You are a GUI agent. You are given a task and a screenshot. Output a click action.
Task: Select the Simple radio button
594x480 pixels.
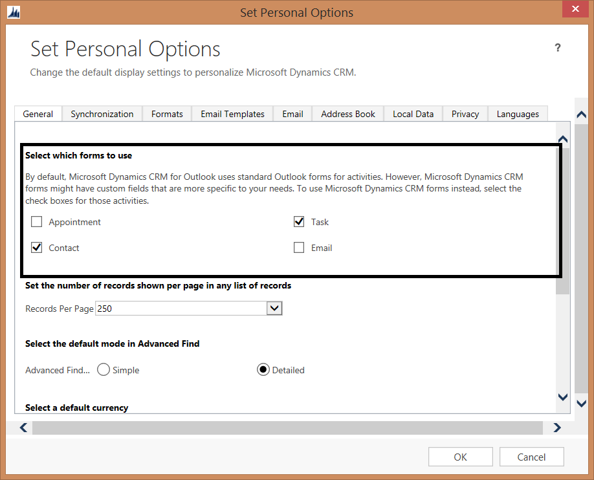pyautogui.click(x=104, y=369)
